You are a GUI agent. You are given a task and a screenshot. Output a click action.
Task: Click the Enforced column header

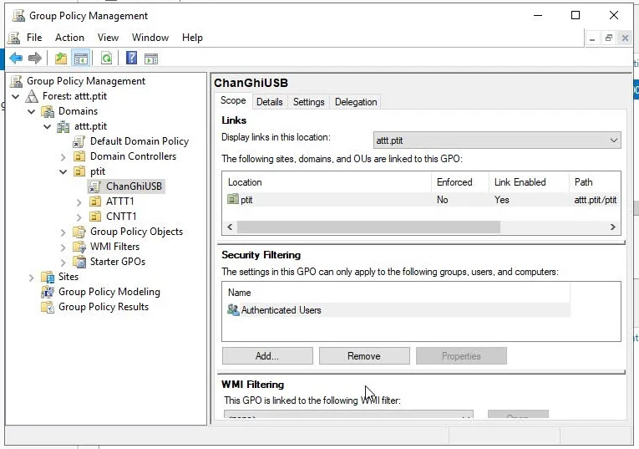point(460,182)
